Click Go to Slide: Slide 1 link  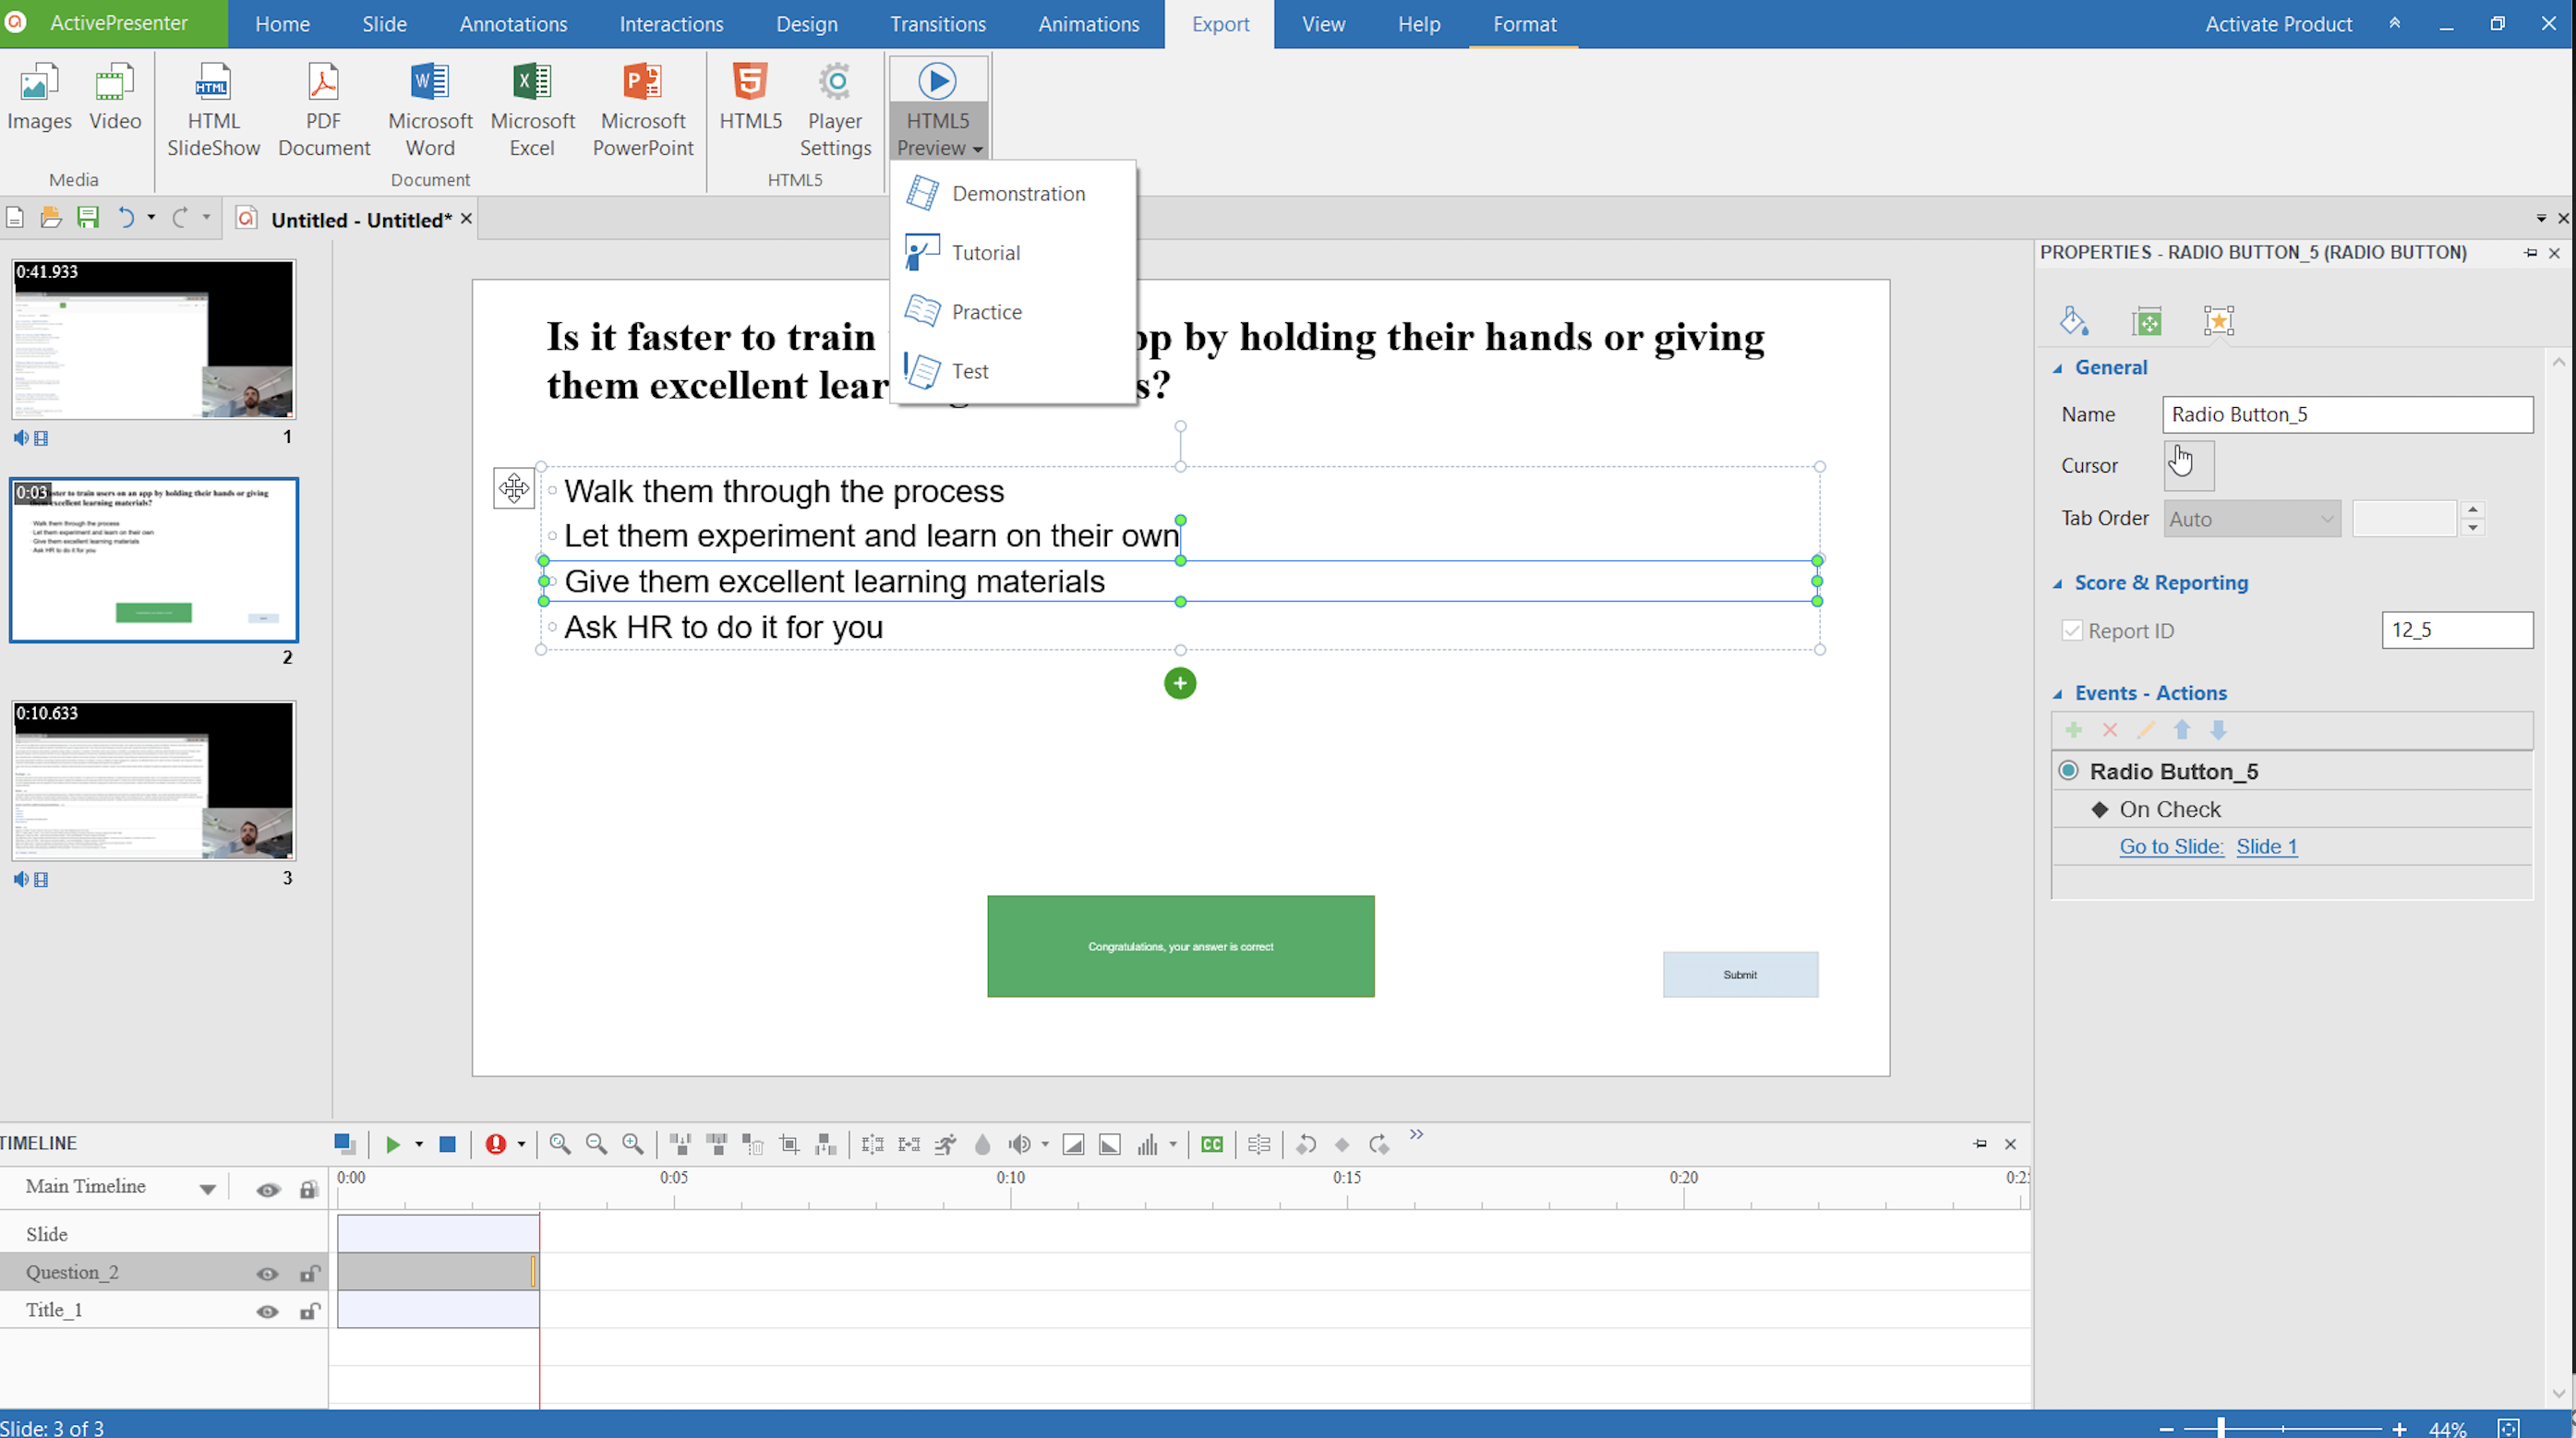tap(2209, 845)
